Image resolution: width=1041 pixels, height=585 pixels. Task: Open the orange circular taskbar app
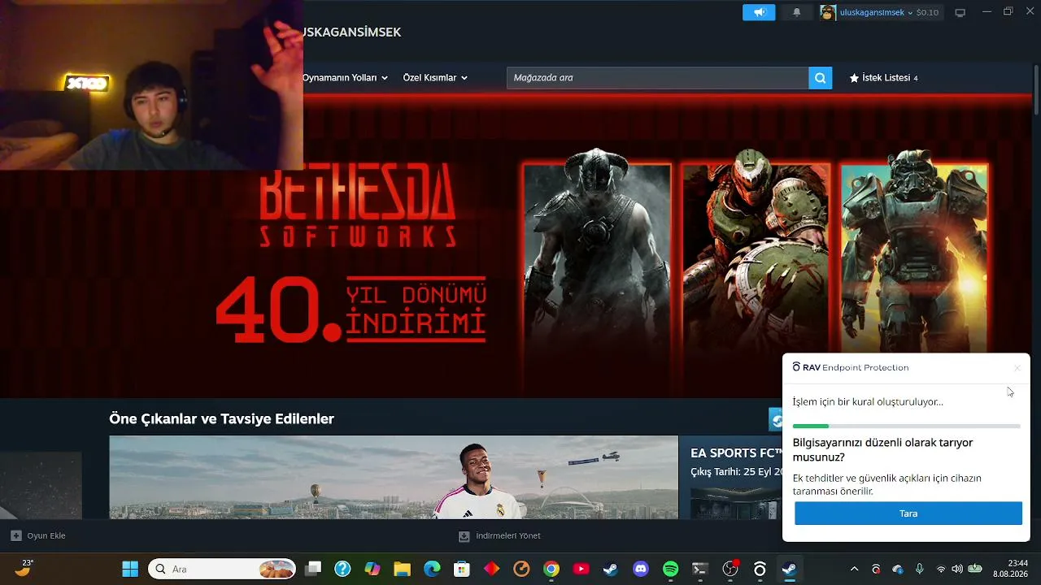tap(521, 569)
